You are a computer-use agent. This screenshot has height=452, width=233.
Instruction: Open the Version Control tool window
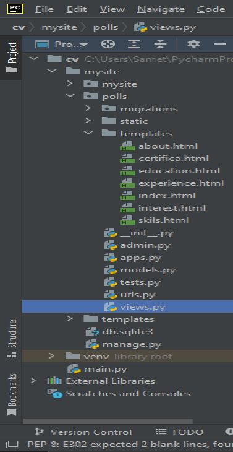click(x=83, y=432)
